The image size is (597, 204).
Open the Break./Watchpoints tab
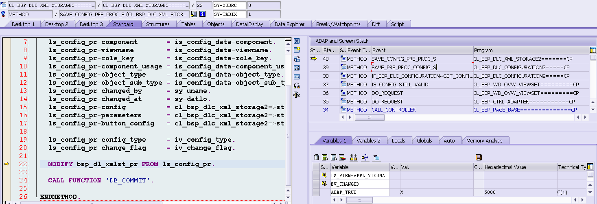pos(338,24)
